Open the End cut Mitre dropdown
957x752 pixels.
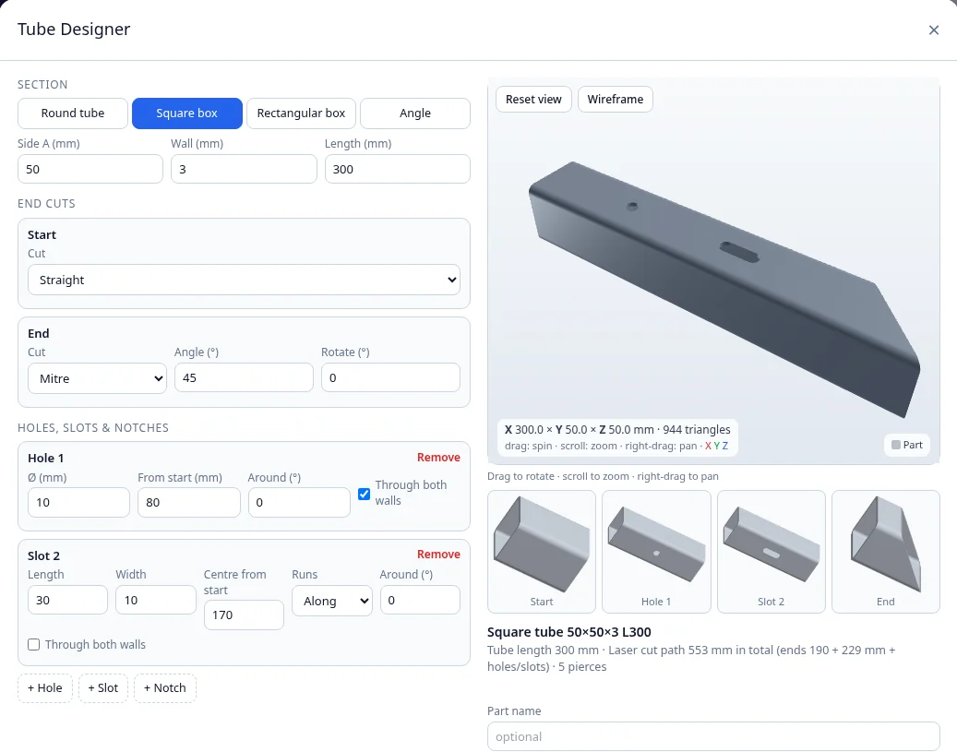point(97,378)
